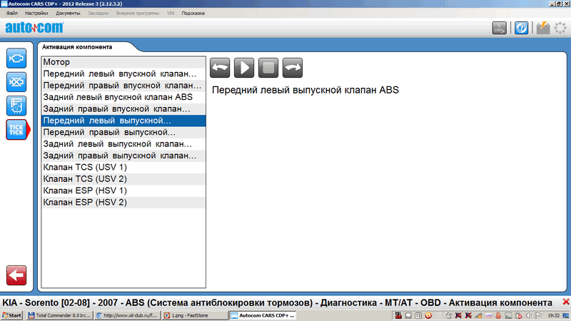Go to previous component with left arrow

220,68
